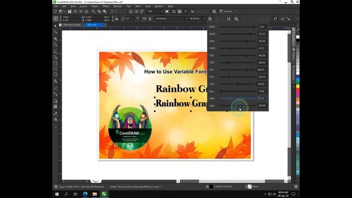
Task: Toggle mirror text vertically button
Action: [150, 19]
